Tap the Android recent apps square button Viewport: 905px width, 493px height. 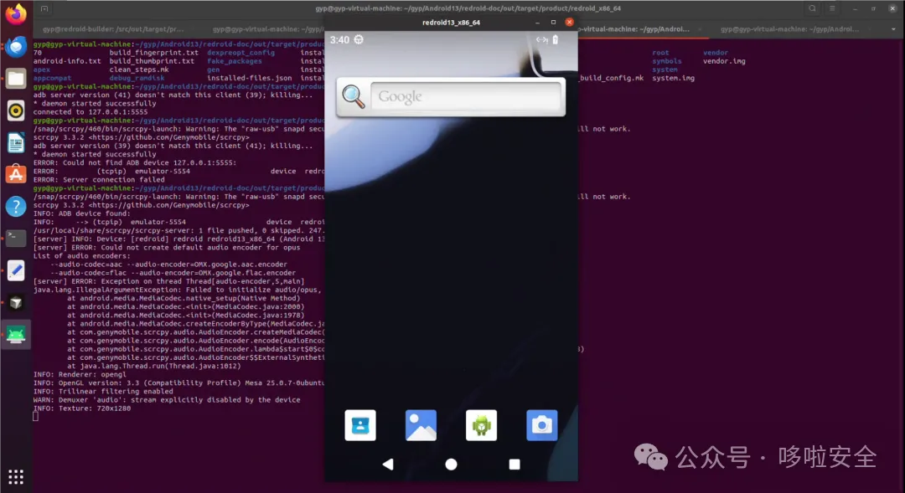point(515,465)
